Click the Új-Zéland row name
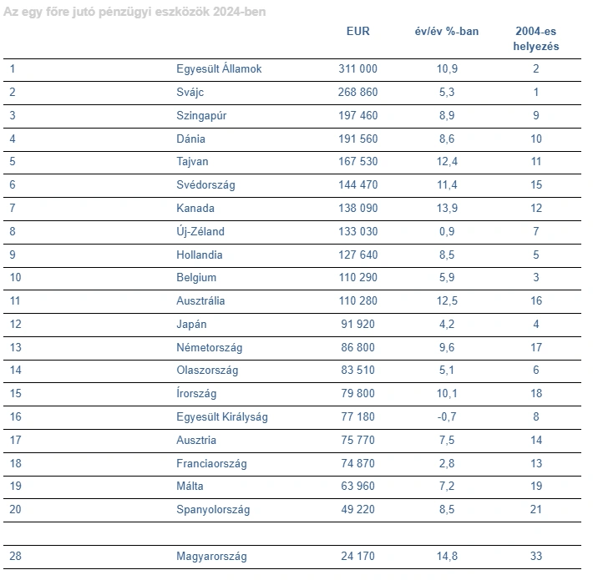 (200, 231)
